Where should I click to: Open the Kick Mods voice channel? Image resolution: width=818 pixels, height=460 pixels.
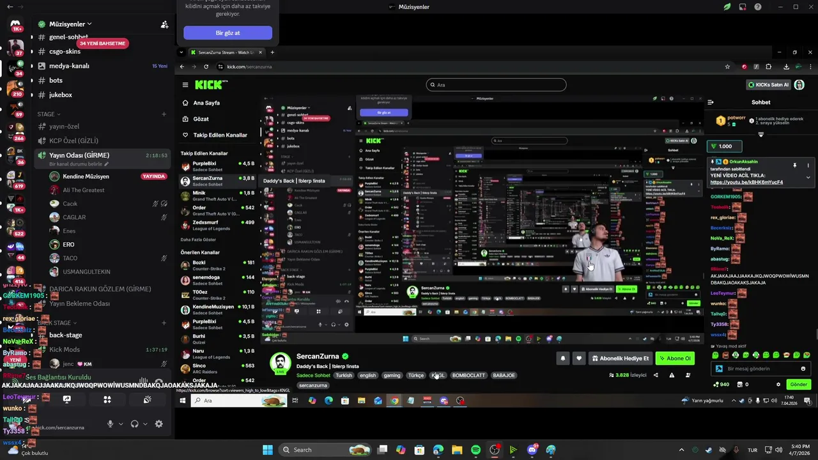click(x=65, y=349)
